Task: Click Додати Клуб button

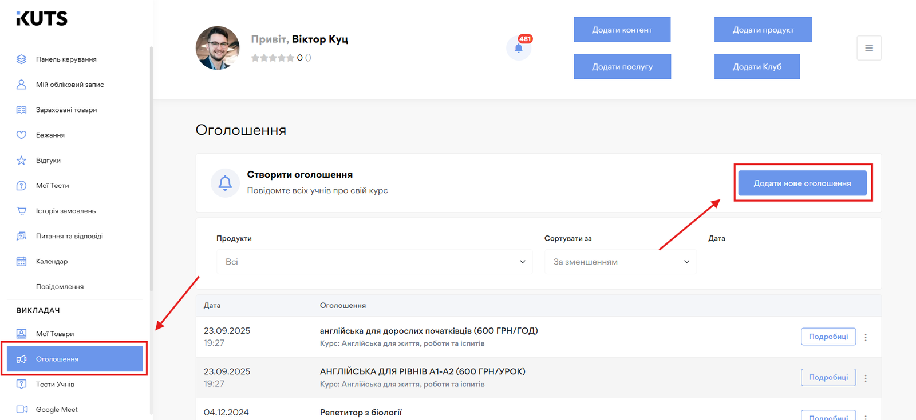Action: coord(757,67)
